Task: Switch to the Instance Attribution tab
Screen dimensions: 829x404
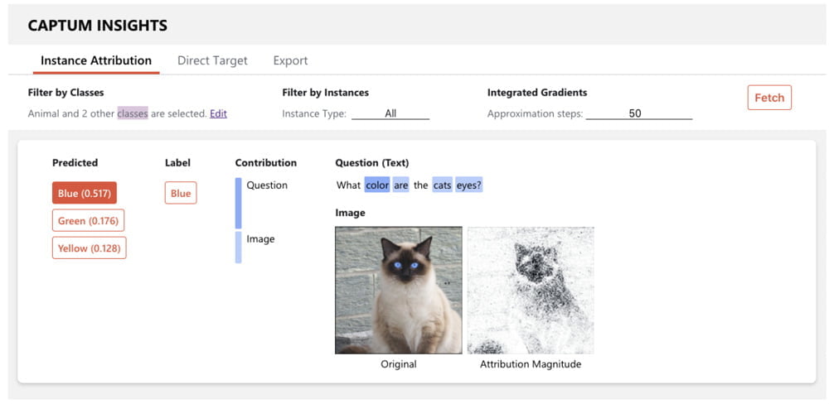Action: point(96,60)
